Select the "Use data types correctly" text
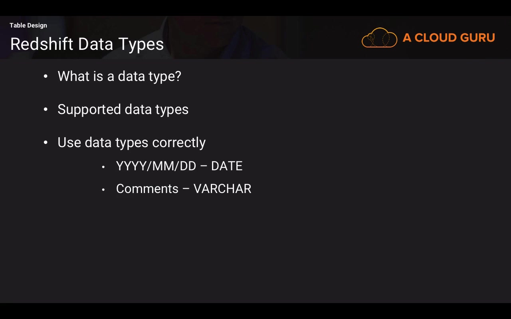Image resolution: width=511 pixels, height=319 pixels. [131, 142]
